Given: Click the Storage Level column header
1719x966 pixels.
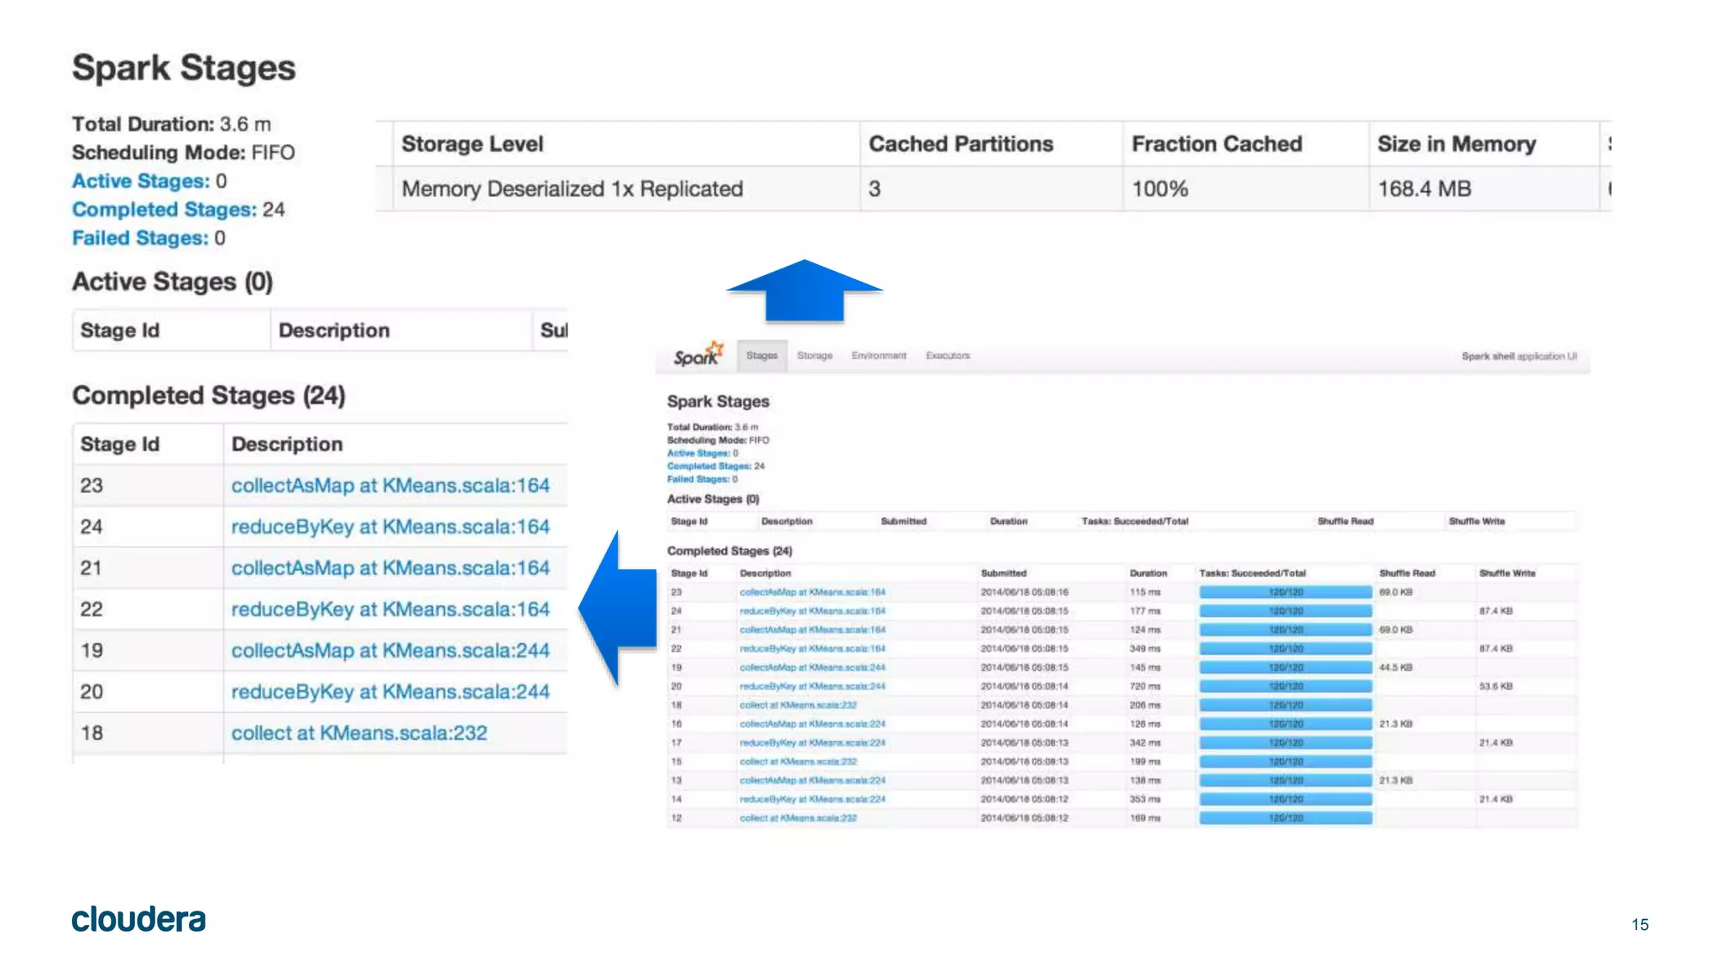Looking at the screenshot, I should (x=473, y=144).
